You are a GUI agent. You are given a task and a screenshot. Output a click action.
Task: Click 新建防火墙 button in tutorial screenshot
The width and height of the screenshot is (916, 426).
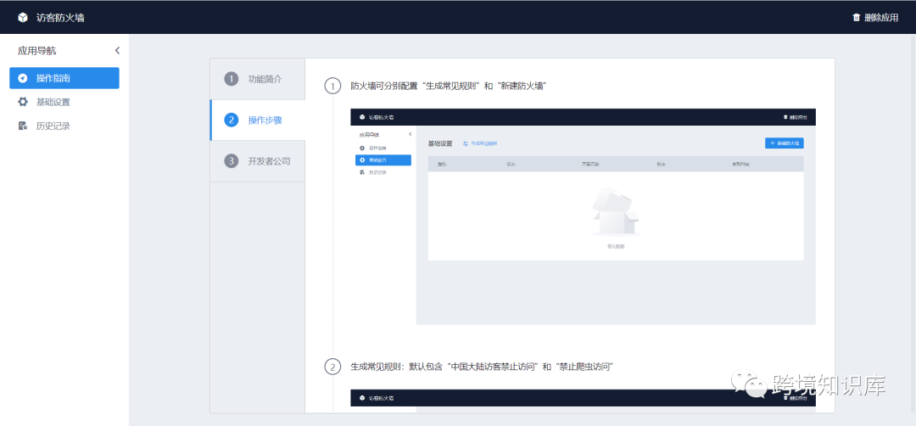tap(784, 143)
